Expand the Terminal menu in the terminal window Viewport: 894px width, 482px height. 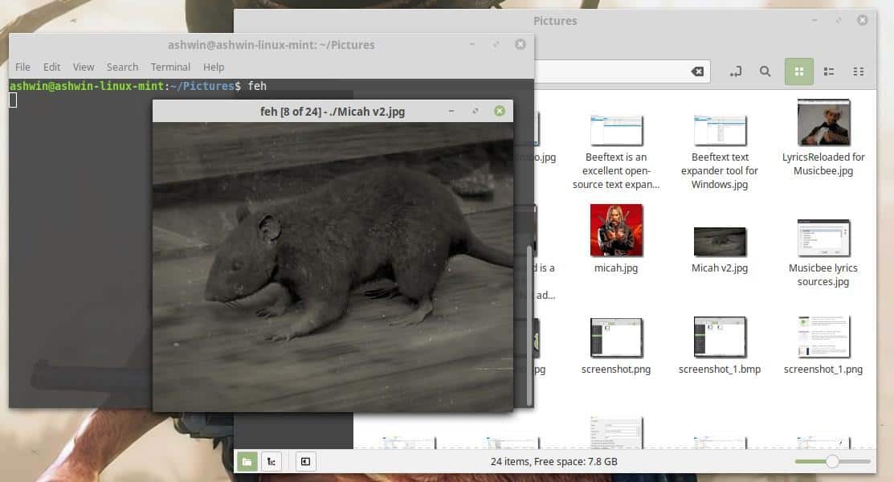tap(169, 67)
